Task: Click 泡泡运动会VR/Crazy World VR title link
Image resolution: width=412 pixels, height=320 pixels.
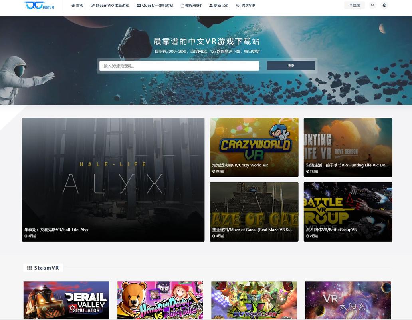Action: [240, 165]
